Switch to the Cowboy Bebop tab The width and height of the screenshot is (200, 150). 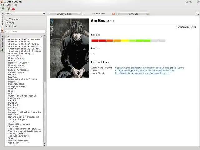[x=64, y=14]
